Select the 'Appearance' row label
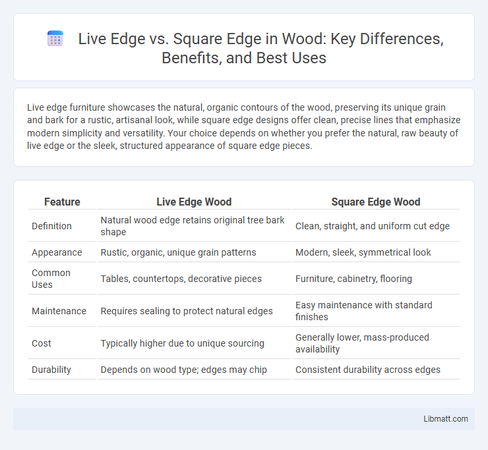The image size is (488, 450). coord(57,252)
